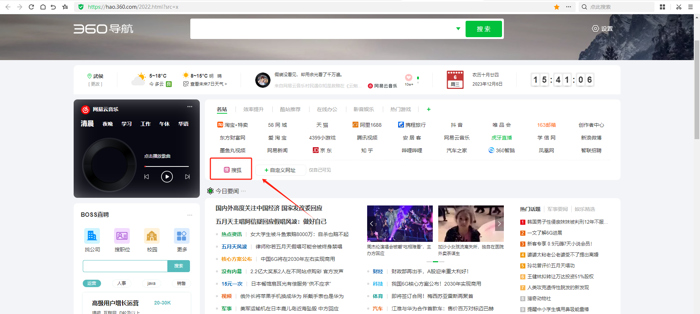The image size is (700, 314).
Task: Click the BOSS直聘 搜索 button
Action: tap(179, 266)
